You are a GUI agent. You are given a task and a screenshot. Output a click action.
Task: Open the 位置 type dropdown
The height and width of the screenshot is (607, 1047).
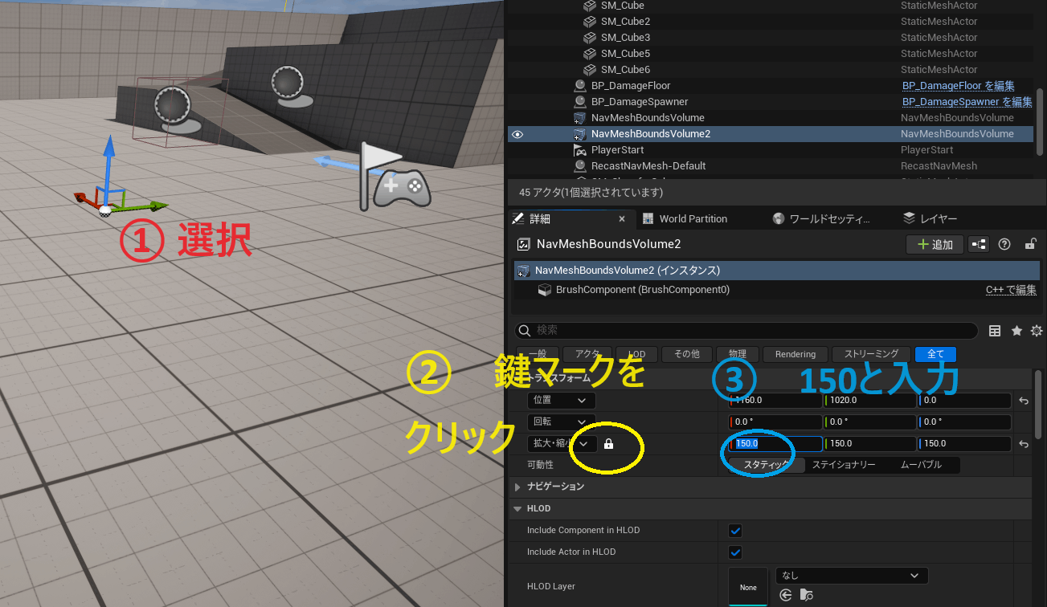(562, 400)
